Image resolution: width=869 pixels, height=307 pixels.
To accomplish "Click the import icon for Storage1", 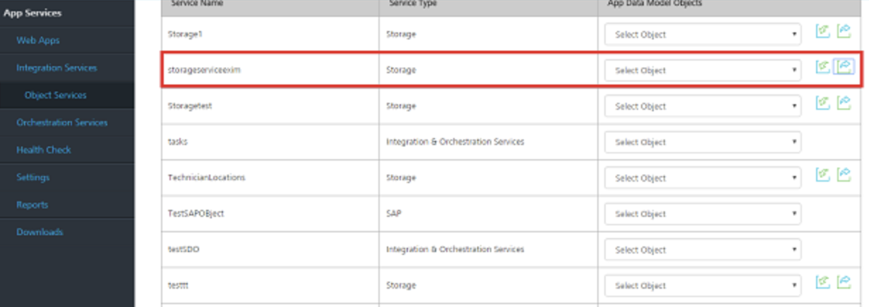I will pyautogui.click(x=822, y=31).
